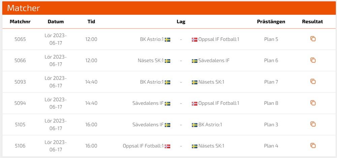The image size is (337, 158).
Task: Open result icon for match 5065
Action: (x=313, y=39)
